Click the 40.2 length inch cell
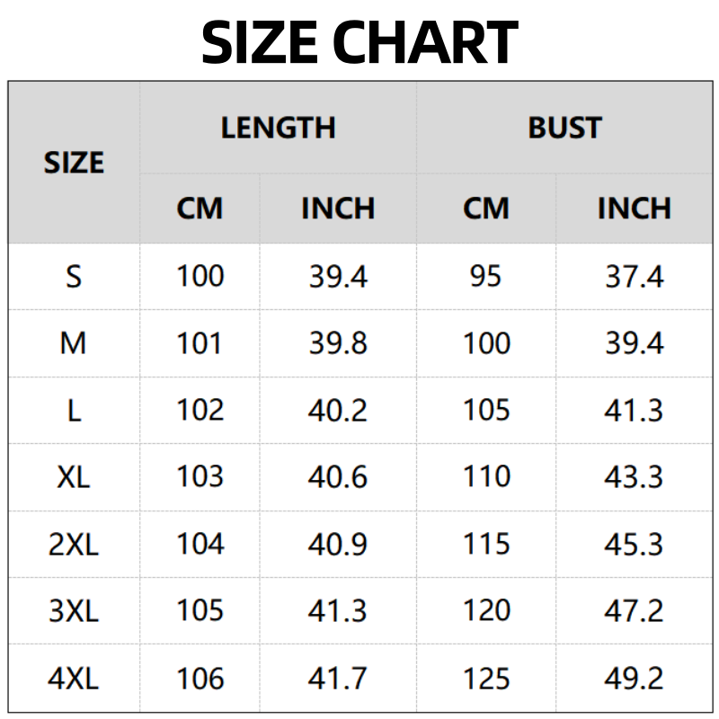Screen dimensions: 719x719 (x=338, y=410)
